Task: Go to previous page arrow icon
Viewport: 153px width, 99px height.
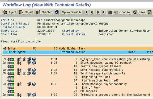Action: click(92, 12)
